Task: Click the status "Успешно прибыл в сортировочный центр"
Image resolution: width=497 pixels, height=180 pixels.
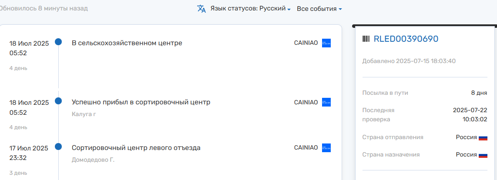Action: [141, 102]
